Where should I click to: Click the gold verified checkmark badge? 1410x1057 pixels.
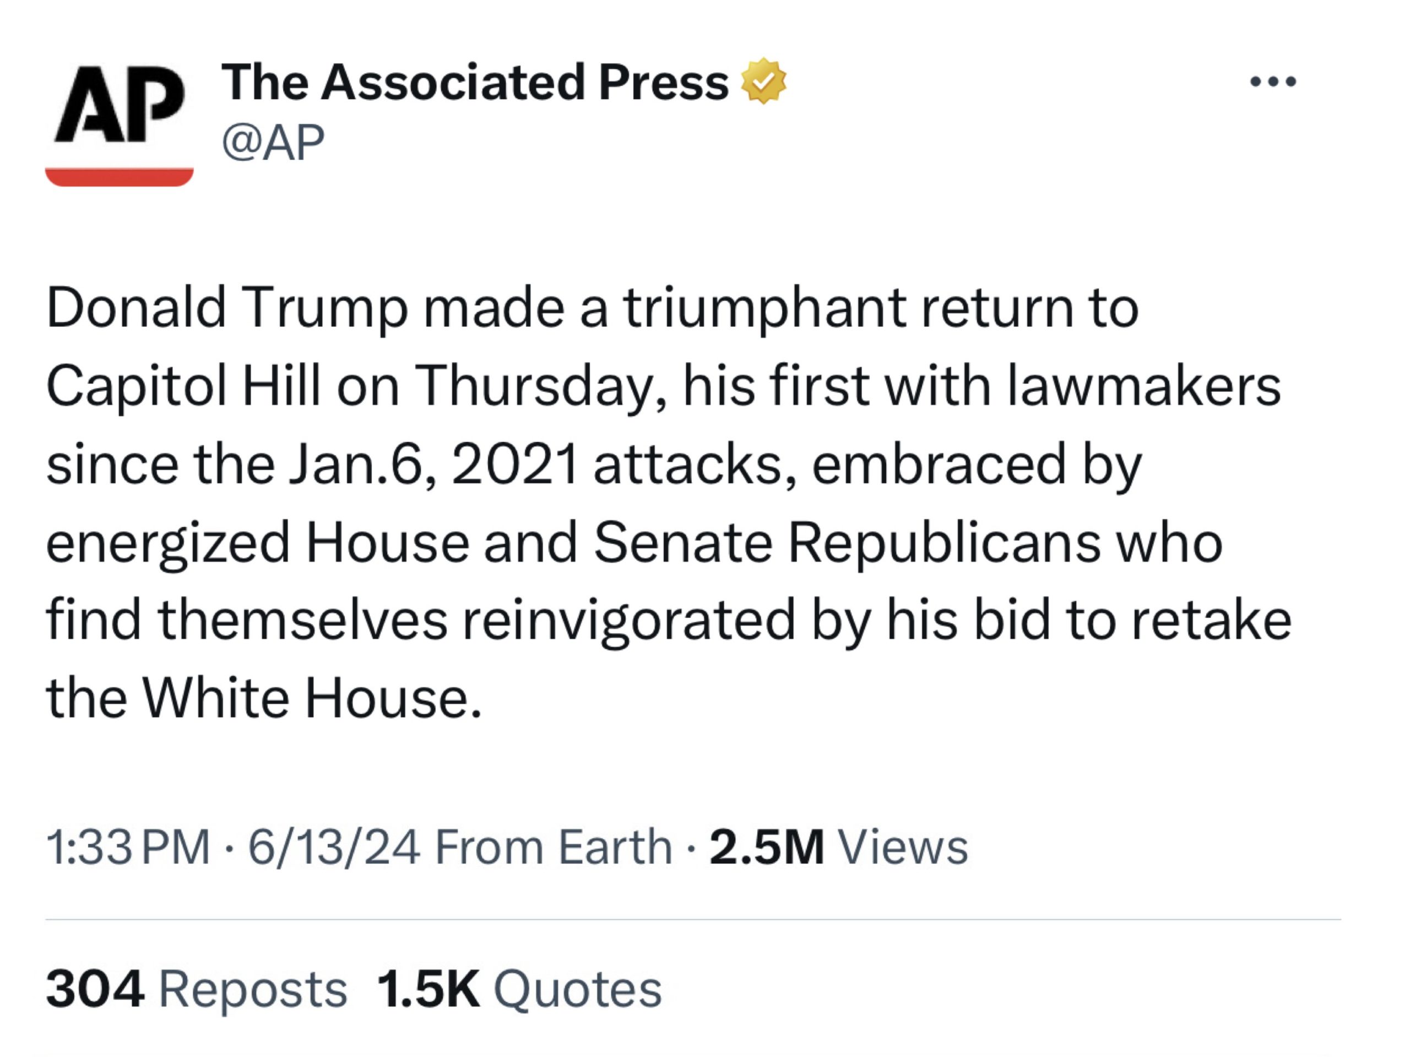[x=763, y=82]
